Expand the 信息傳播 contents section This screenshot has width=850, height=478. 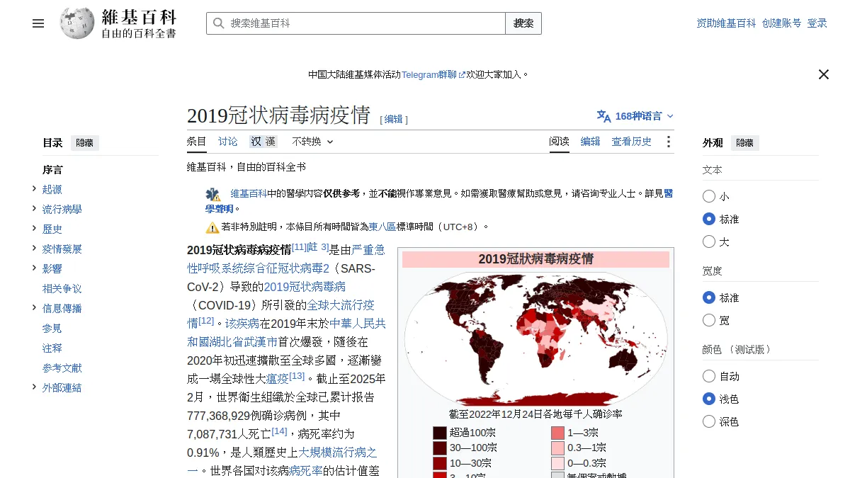[x=34, y=307]
